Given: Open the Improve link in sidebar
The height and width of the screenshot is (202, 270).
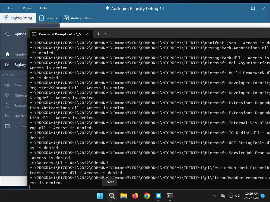Looking at the screenshot, I should 21,126.
